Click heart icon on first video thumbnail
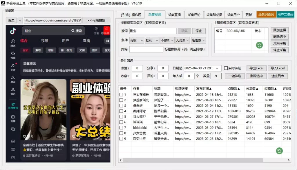 click(x=24, y=136)
